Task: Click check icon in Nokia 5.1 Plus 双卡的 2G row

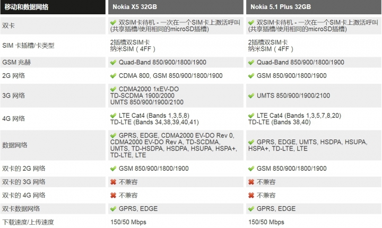Action: 251,169
